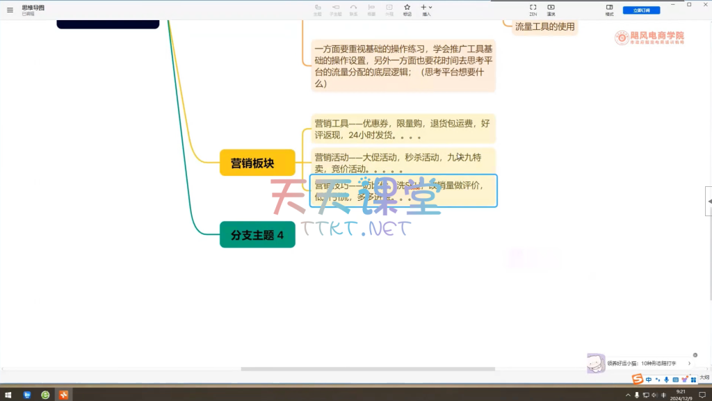Enter ZEN fullscreen mode
The height and width of the screenshot is (401, 712).
533,9
